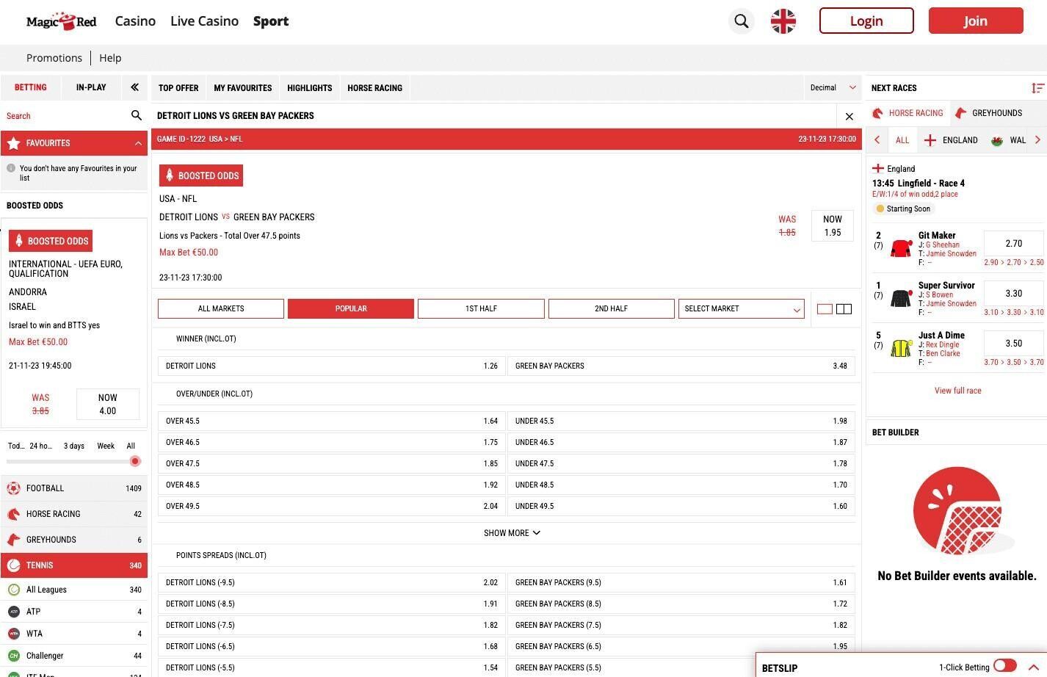
Task: Select the Challenger league icon
Action: tap(13, 656)
